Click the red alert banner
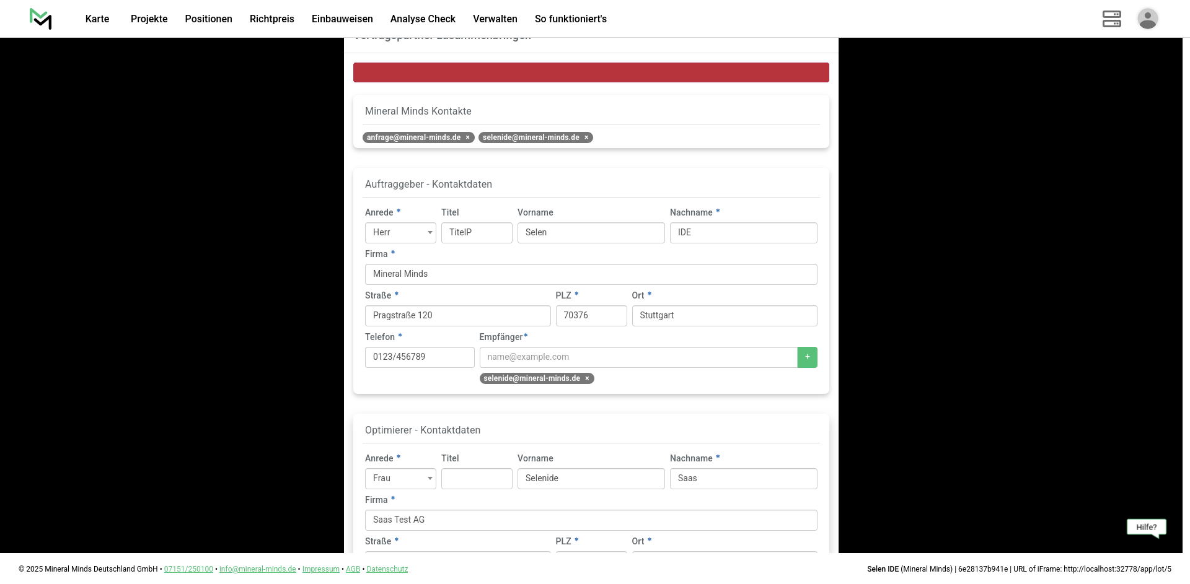The width and height of the screenshot is (1190, 584). 591,72
